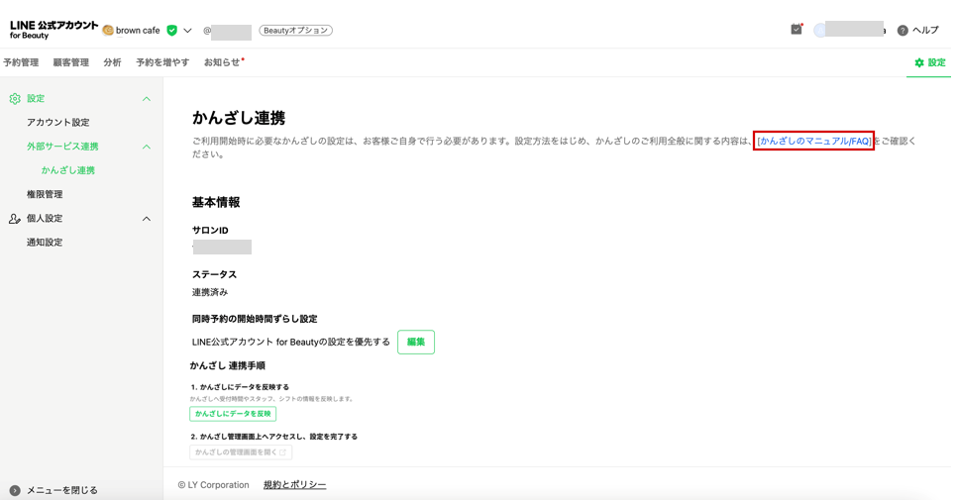Click the 編集 button
The height and width of the screenshot is (500, 958).
click(x=416, y=342)
